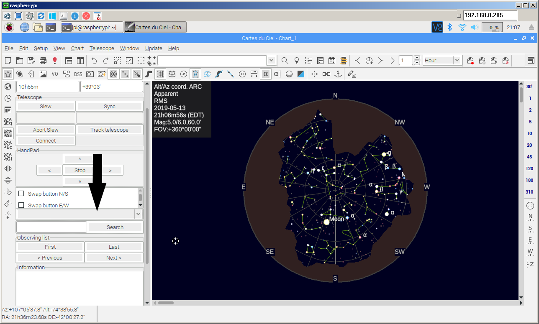Toggle the show comets icon

point(137,74)
